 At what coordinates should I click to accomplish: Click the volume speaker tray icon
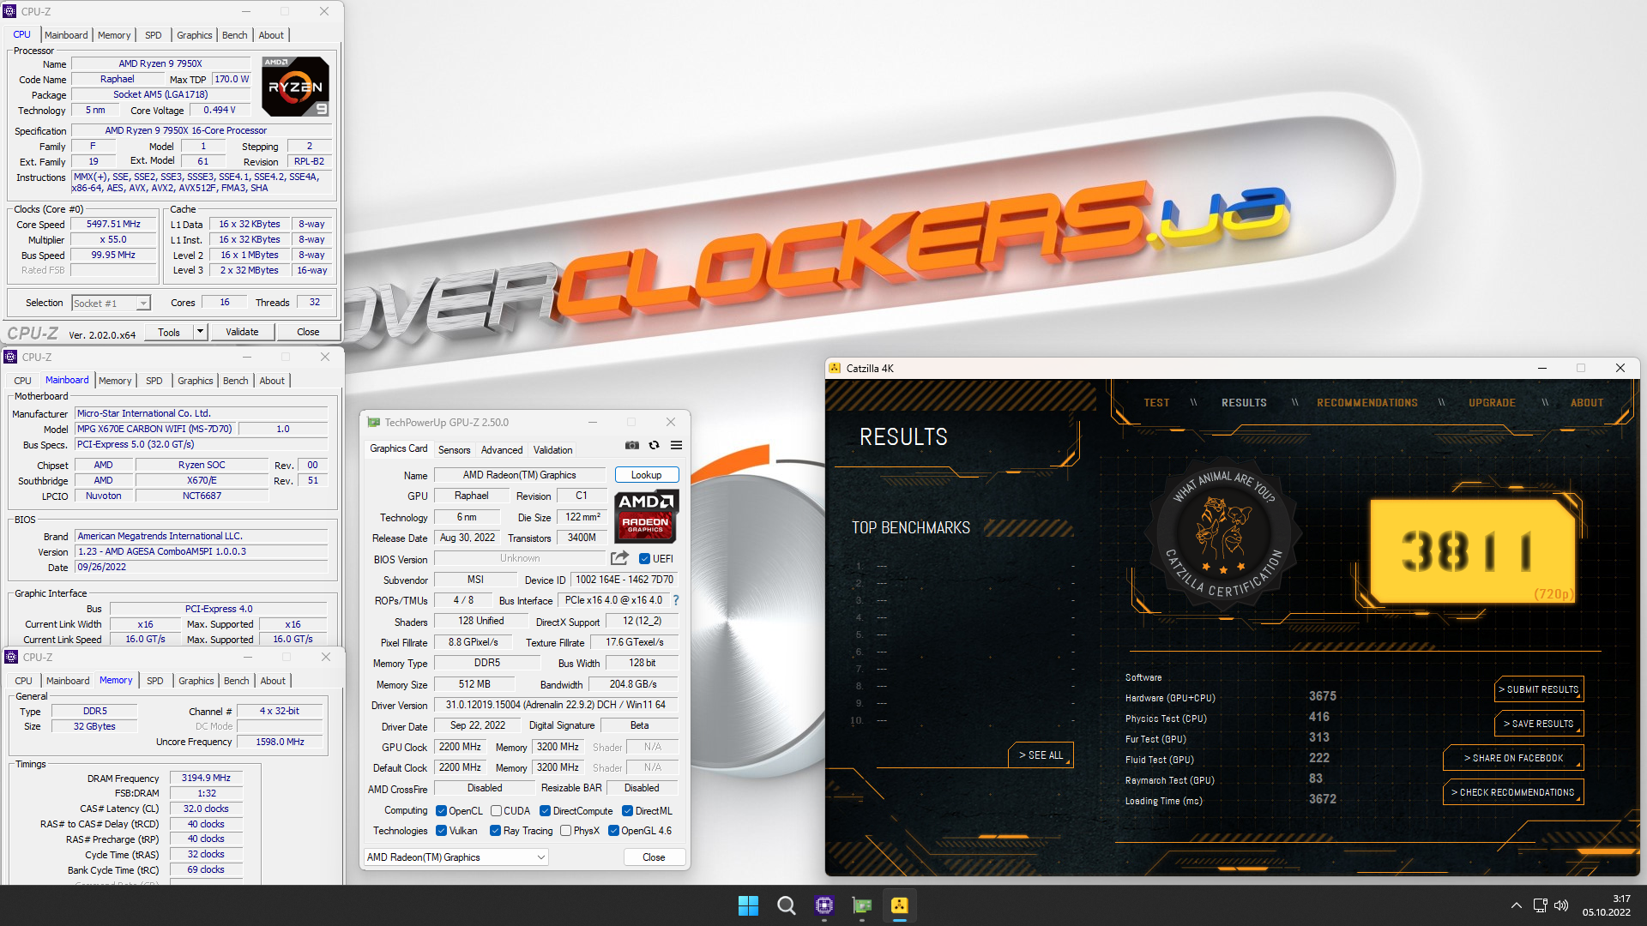click(1561, 905)
